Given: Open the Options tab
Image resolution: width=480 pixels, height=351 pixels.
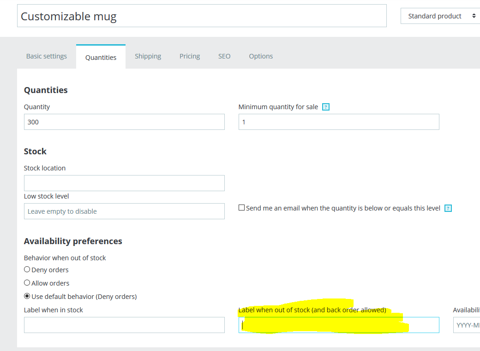Looking at the screenshot, I should 261,56.
